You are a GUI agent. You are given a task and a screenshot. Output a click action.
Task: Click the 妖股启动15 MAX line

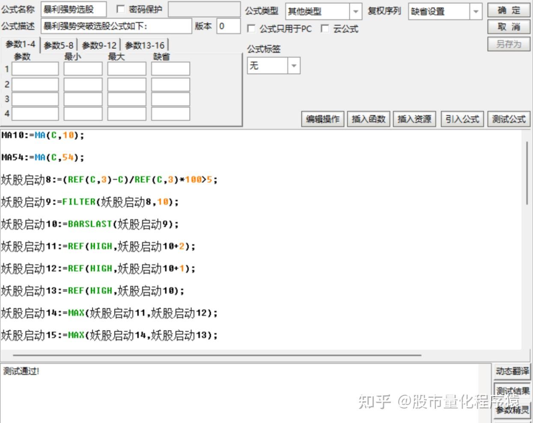109,335
